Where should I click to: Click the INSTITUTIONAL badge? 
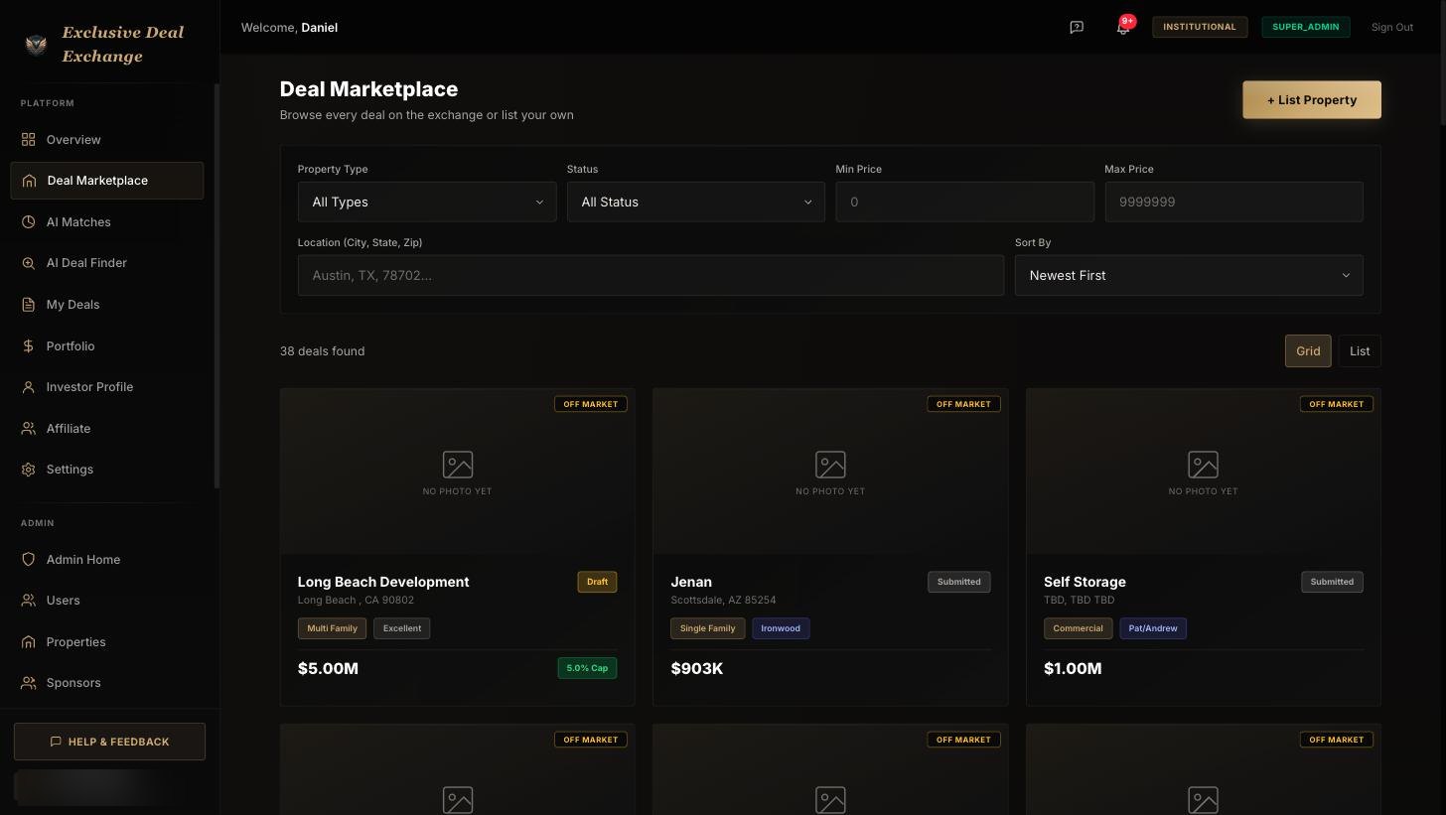[x=1200, y=27]
